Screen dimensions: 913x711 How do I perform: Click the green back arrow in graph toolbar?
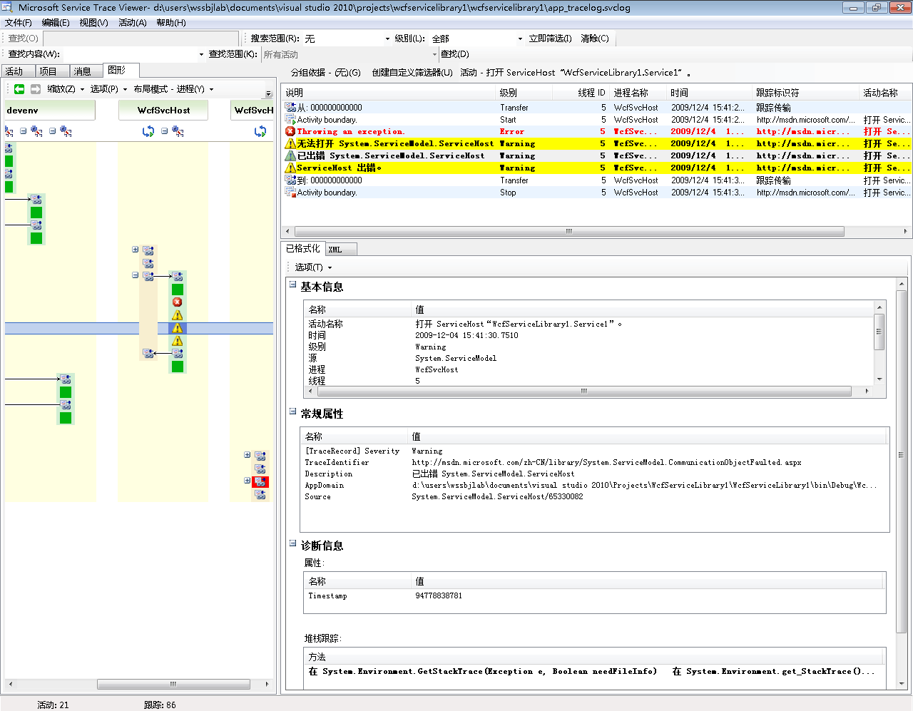click(x=19, y=89)
